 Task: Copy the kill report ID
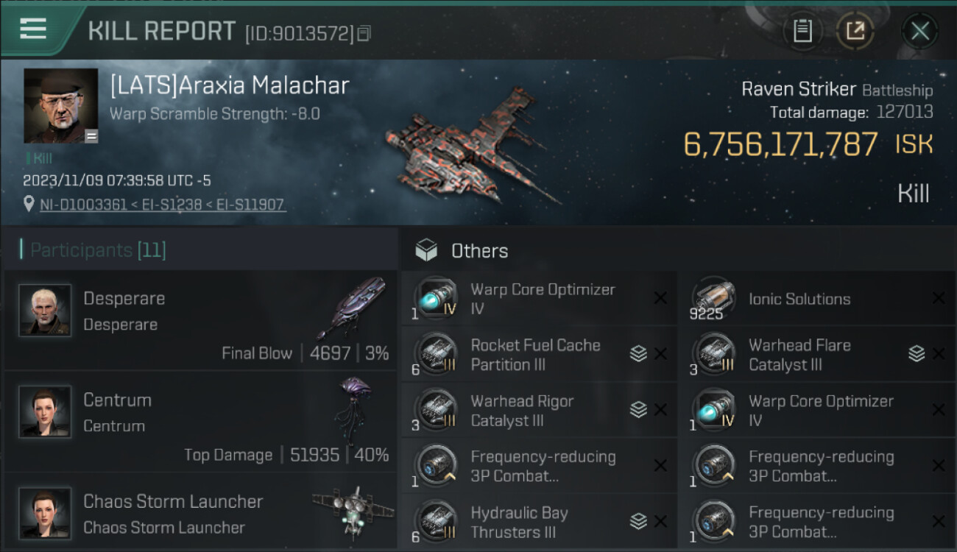click(364, 33)
